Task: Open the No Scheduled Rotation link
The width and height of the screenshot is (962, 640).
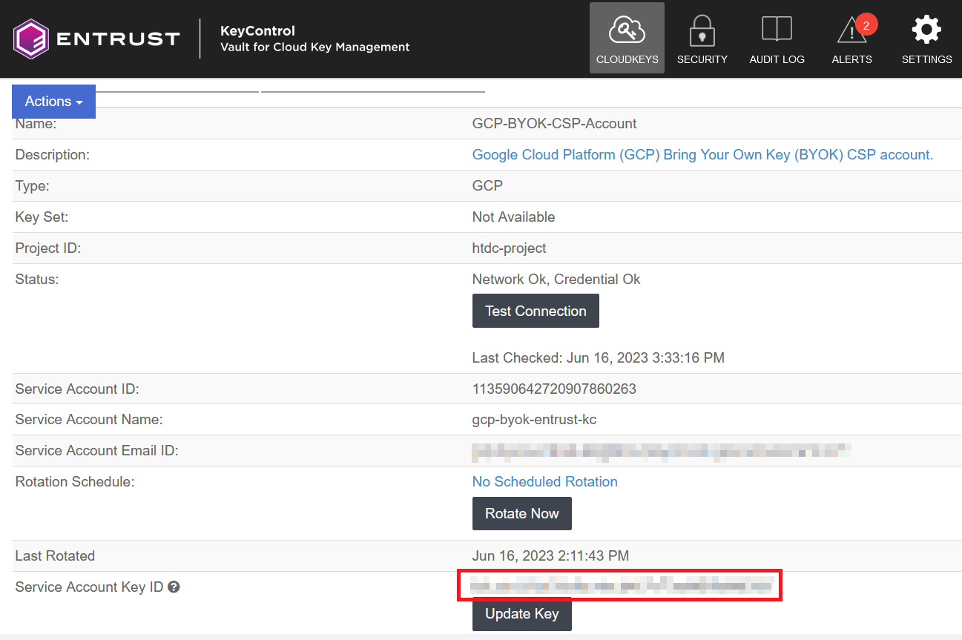Action: pyautogui.click(x=544, y=481)
